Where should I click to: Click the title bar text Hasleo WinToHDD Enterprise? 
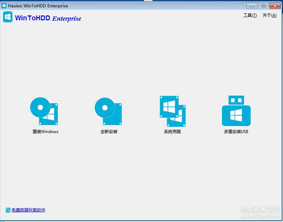38,6
